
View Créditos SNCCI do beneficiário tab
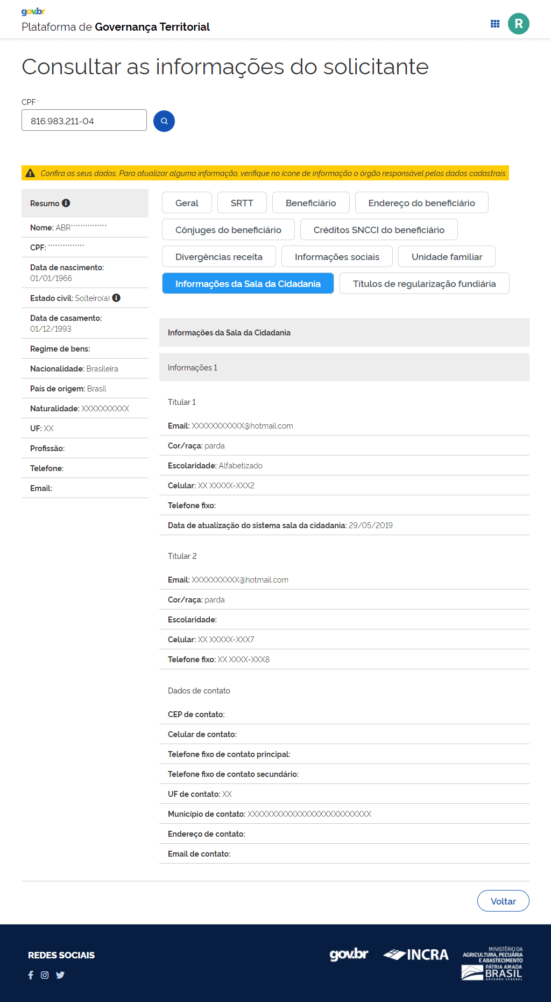click(x=379, y=230)
